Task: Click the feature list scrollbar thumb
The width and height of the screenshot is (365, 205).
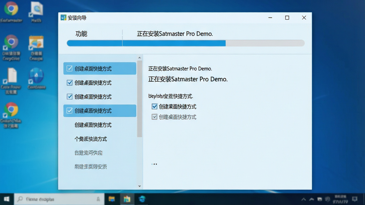Action: click(139, 99)
